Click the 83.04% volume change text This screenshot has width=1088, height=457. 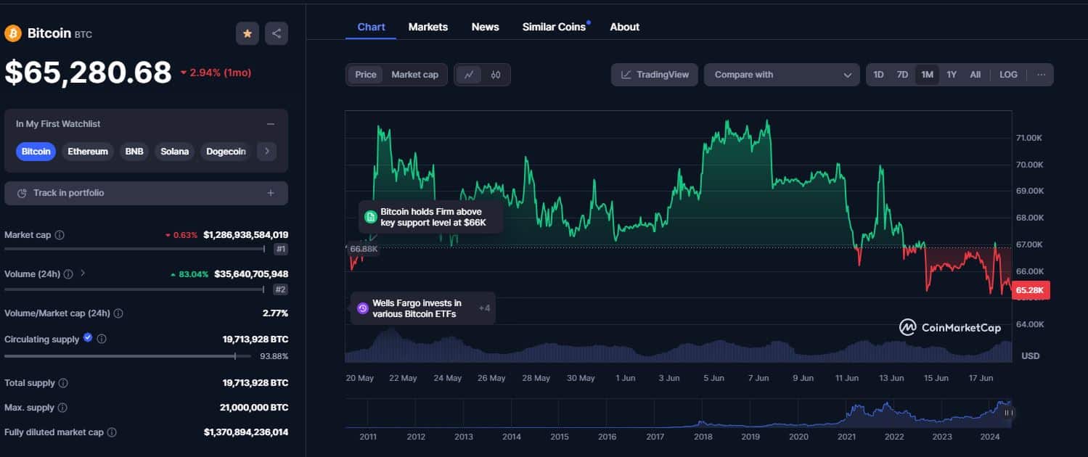(x=189, y=274)
